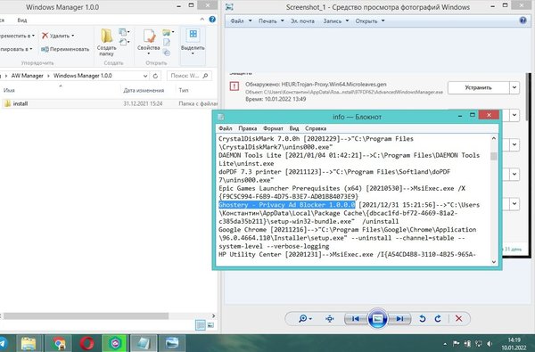This screenshot has width=535, height=352.
Task: Collapse the Explorer ribbon with chevron
Action: point(202,20)
